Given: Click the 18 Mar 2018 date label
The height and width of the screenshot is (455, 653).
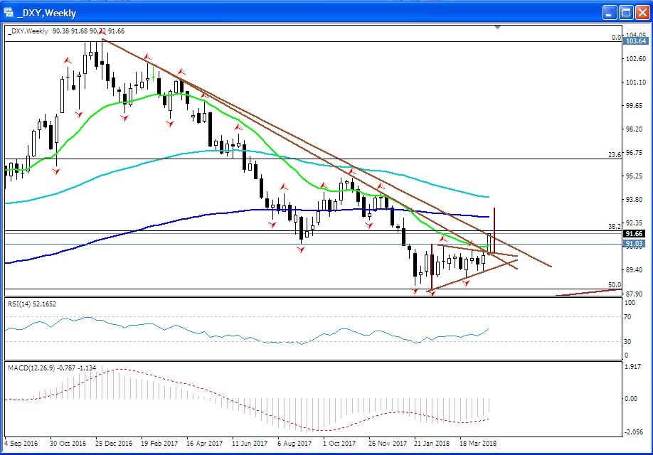Looking at the screenshot, I should pyautogui.click(x=477, y=443).
